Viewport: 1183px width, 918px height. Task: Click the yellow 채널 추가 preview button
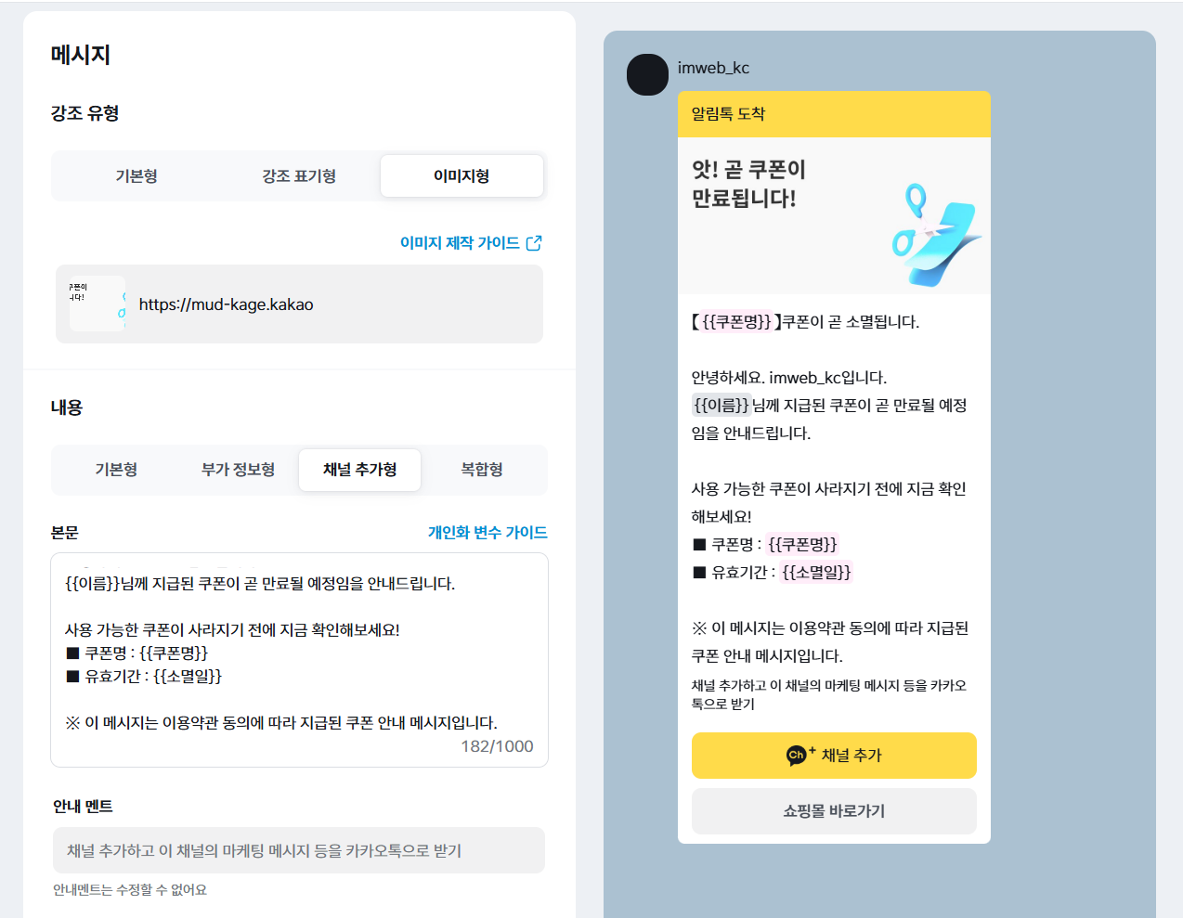point(834,756)
